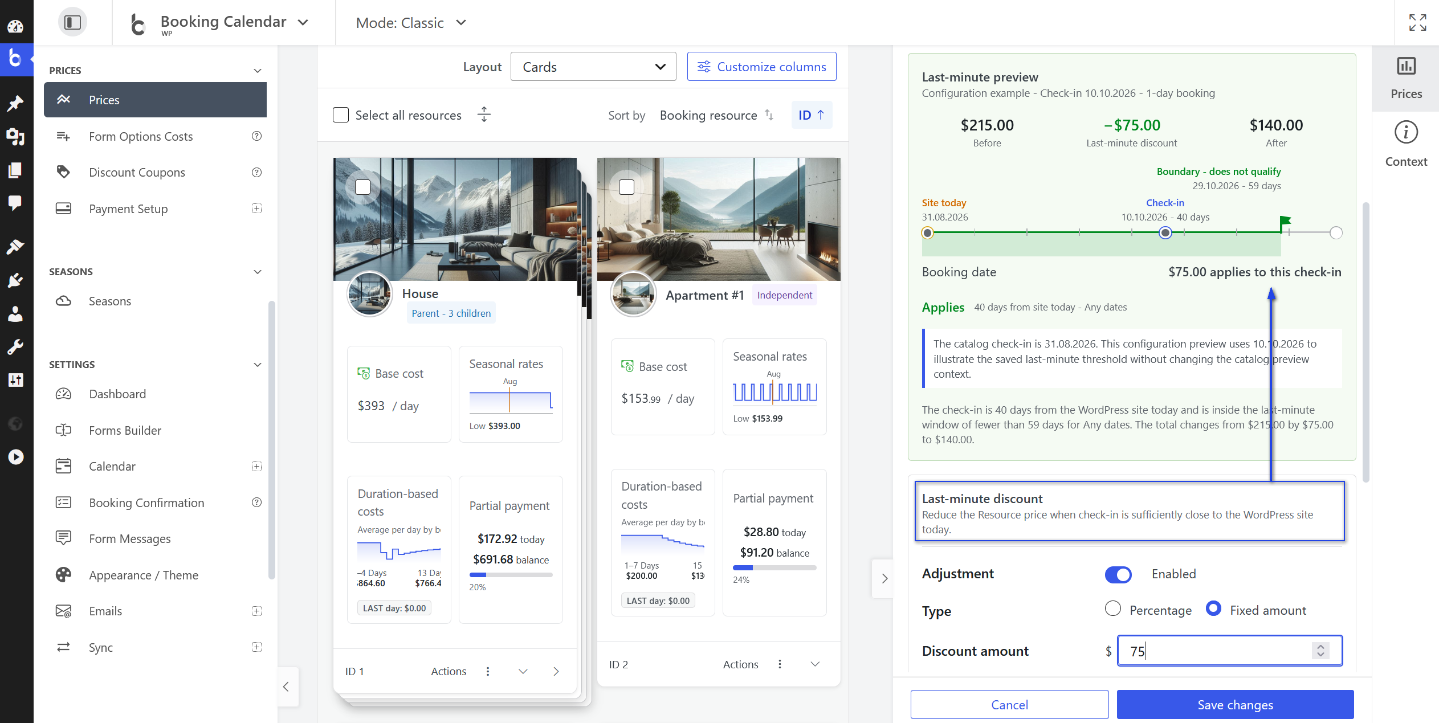
Task: Click the right chevron beside the details panel
Action: pos(884,578)
